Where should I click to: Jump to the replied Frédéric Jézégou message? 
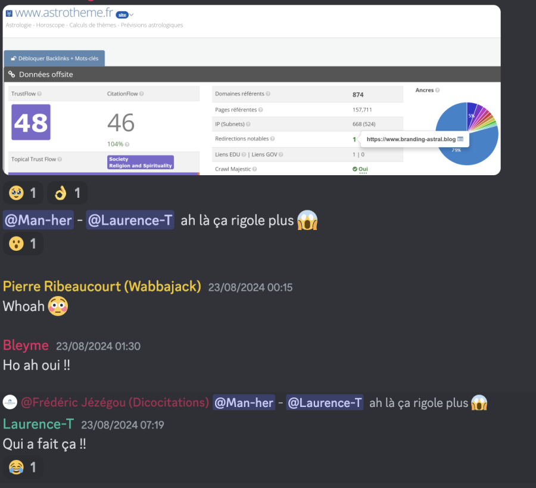coord(254,403)
